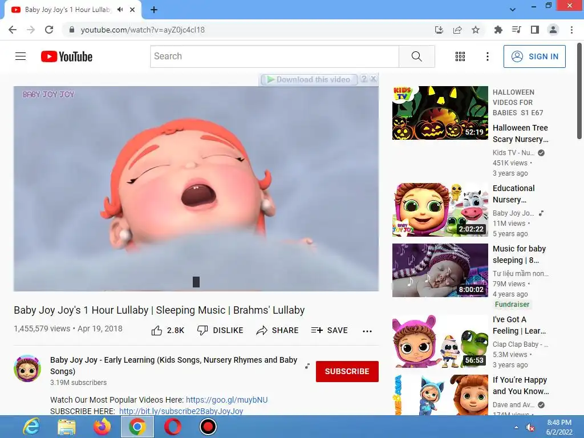584x438 pixels.
Task: Reload the current page
Action: [x=49, y=30]
